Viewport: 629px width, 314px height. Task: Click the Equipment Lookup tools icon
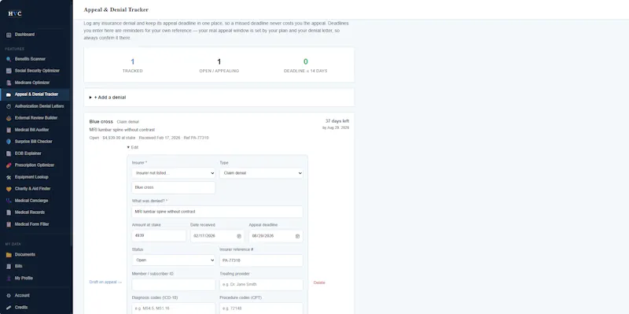coord(9,177)
